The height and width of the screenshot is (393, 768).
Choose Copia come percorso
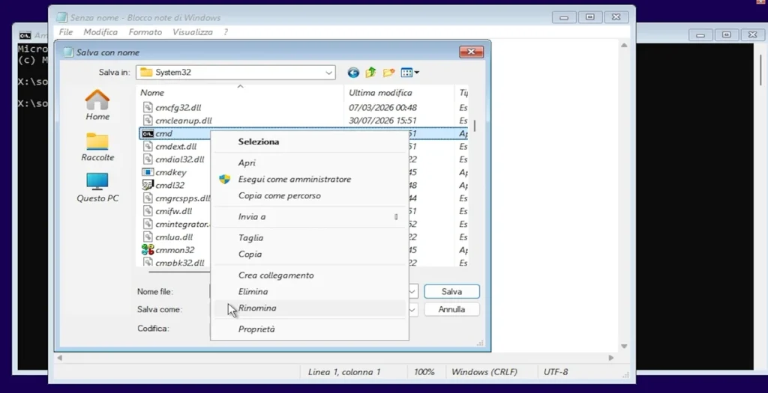pos(309,195)
